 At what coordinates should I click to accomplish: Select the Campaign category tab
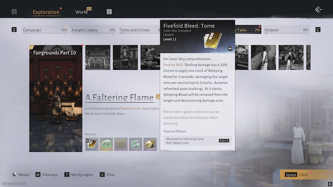pos(45,30)
